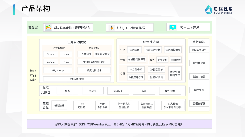The image size is (245, 137).
Task: Click the 核心产品功能 label
Action: (33, 75)
